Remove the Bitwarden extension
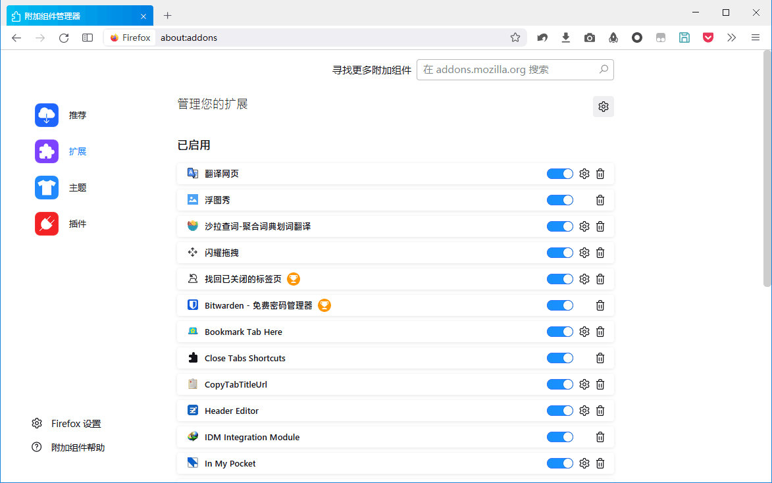The width and height of the screenshot is (772, 483). click(x=600, y=306)
